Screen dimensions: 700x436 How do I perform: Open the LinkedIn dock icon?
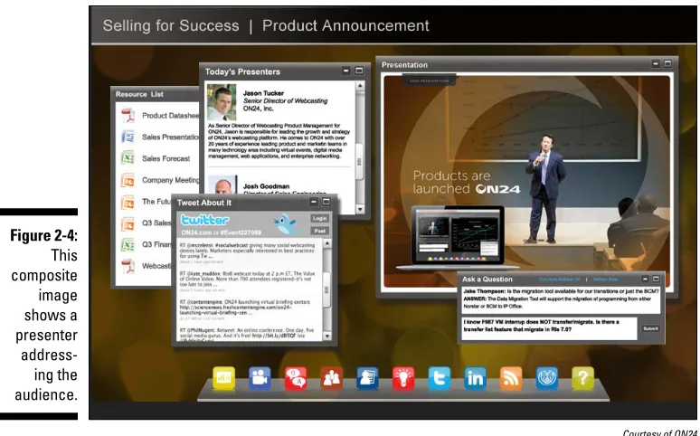tap(475, 378)
